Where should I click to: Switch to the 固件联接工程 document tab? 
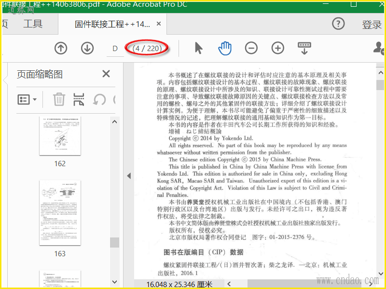tap(112, 24)
